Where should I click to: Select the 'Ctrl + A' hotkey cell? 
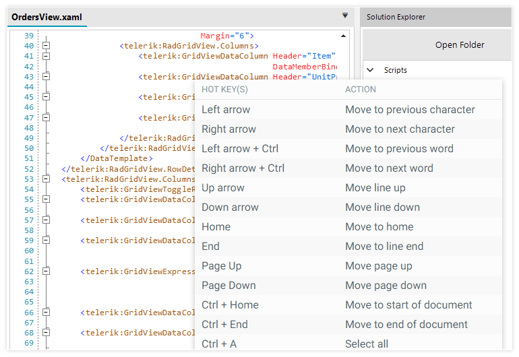(x=219, y=344)
